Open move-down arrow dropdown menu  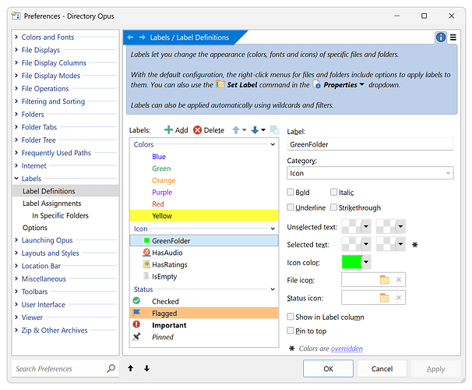tap(263, 130)
